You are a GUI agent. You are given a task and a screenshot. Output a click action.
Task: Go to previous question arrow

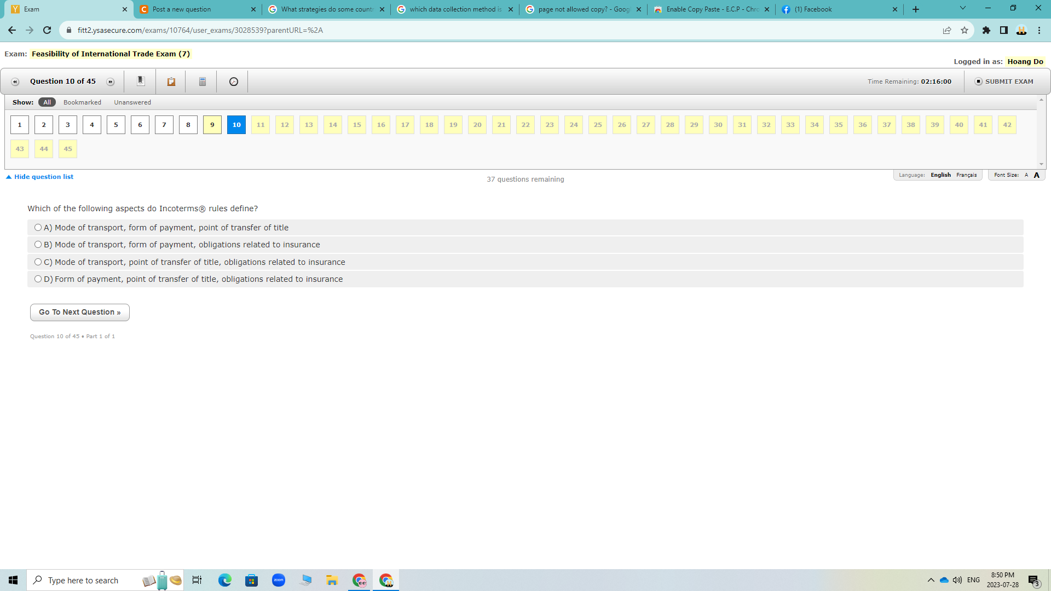point(15,82)
